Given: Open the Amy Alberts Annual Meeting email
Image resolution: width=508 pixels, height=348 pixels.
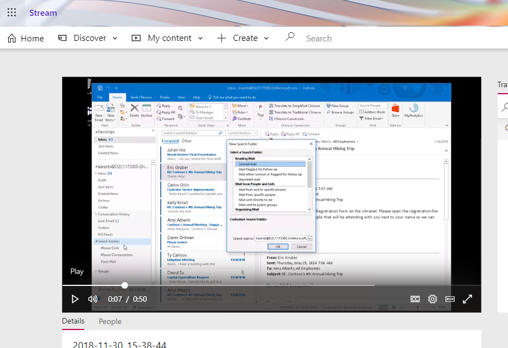Looking at the screenshot, I should pyautogui.click(x=194, y=224).
